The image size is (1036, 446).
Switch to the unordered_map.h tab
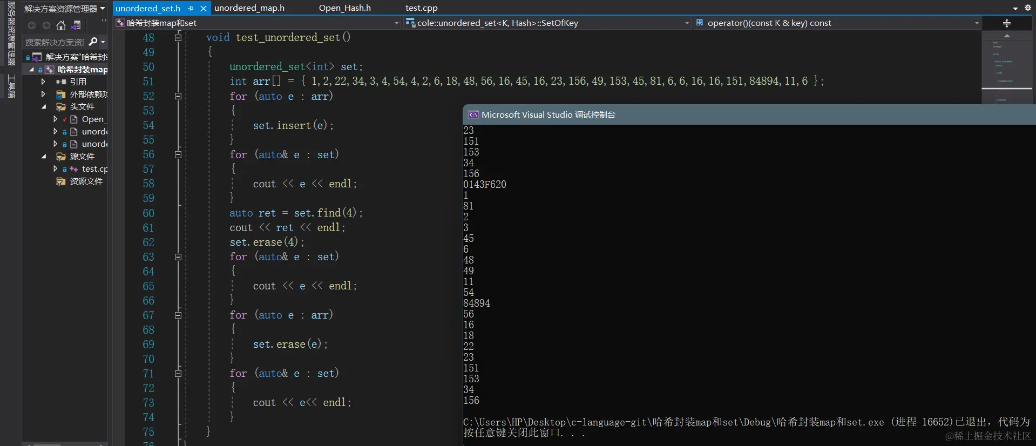click(x=249, y=8)
